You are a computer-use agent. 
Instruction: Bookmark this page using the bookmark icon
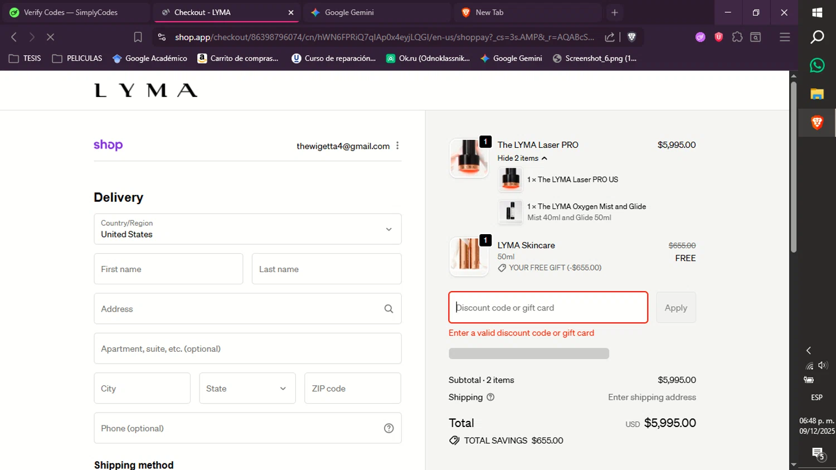[138, 37]
